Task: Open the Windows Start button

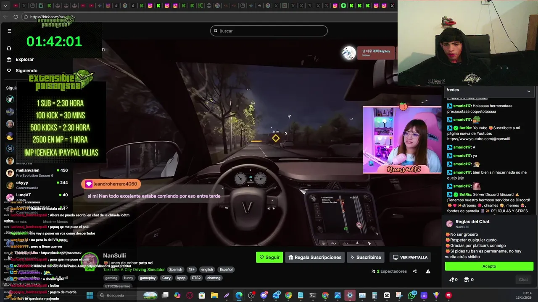Action: [x=89, y=295]
